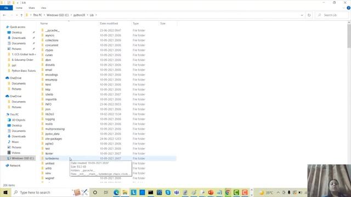This screenshot has height=197, width=351.
Task: Expand chevron after This PC in breadcrumb
Action: 44,15
